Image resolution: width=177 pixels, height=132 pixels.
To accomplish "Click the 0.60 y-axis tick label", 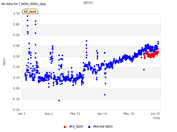I will 17,24.
